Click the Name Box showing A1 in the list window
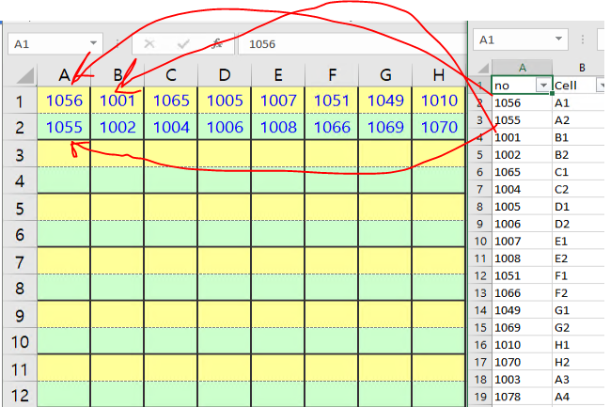Screen dimensions: 610x407 (x=521, y=39)
